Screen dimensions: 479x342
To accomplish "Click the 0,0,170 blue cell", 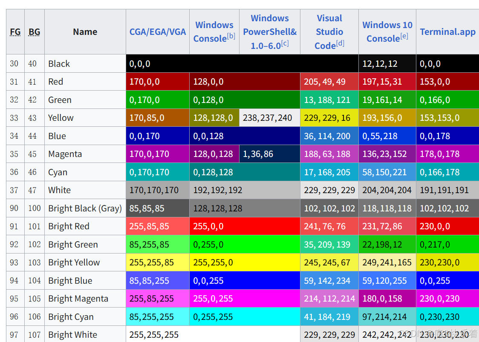I will coord(158,136).
